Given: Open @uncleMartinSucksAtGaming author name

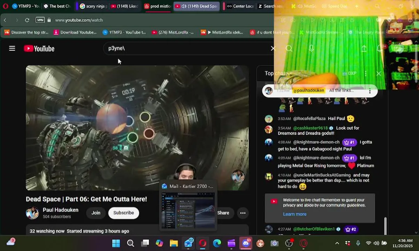Looking at the screenshot, I should pyautogui.click(x=322, y=175).
